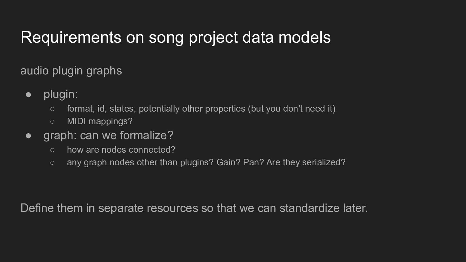Click the words 'Gain? Pan?' in last sub-bullet
The height and width of the screenshot is (262, 466).
(240, 162)
